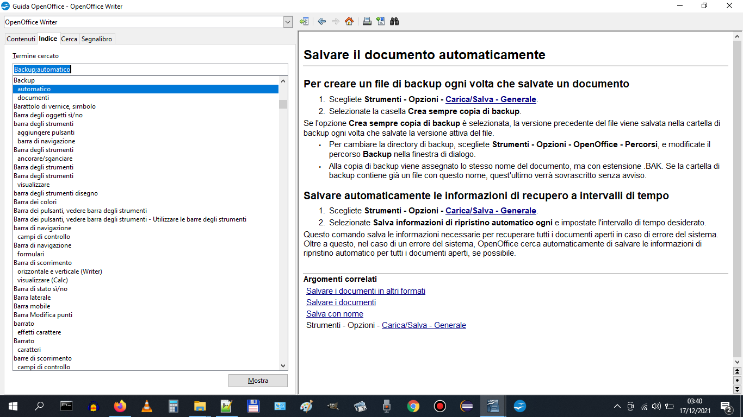Viewport: 743px width, 417px height.
Task: Select 'formulari' index entry
Action: 146,254
